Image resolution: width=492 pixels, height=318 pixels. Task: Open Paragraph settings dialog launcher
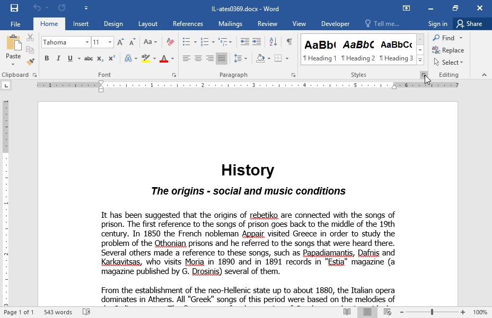[x=293, y=75]
